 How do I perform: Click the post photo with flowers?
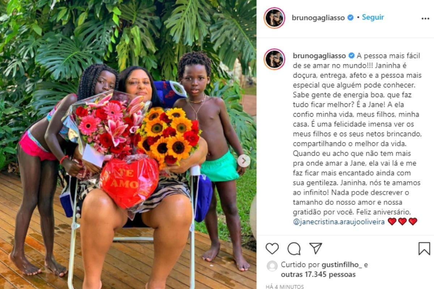pos(128,144)
